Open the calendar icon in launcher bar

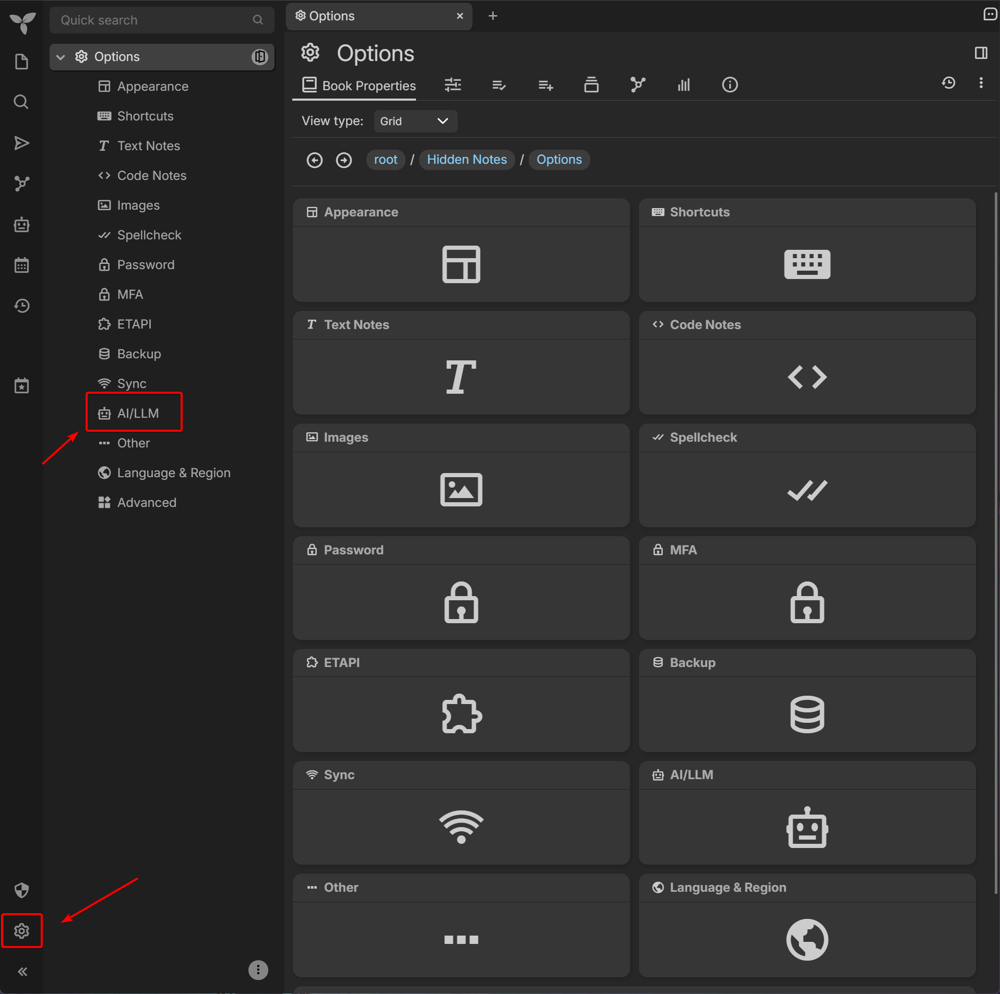click(21, 265)
